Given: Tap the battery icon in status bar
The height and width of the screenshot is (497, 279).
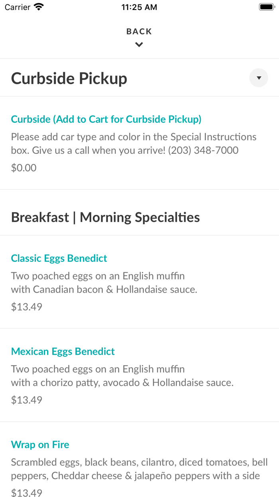Looking at the screenshot, I should pyautogui.click(x=265, y=7).
